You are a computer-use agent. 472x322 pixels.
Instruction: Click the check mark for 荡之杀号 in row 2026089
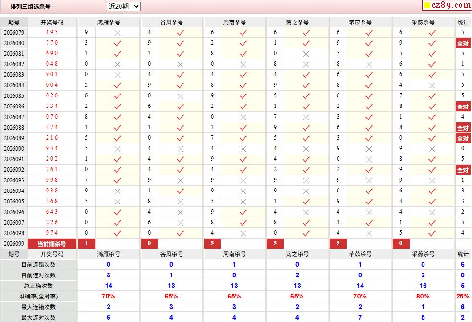[306, 138]
